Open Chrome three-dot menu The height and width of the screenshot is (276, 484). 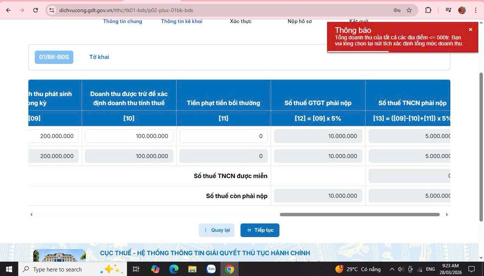tap(476, 10)
